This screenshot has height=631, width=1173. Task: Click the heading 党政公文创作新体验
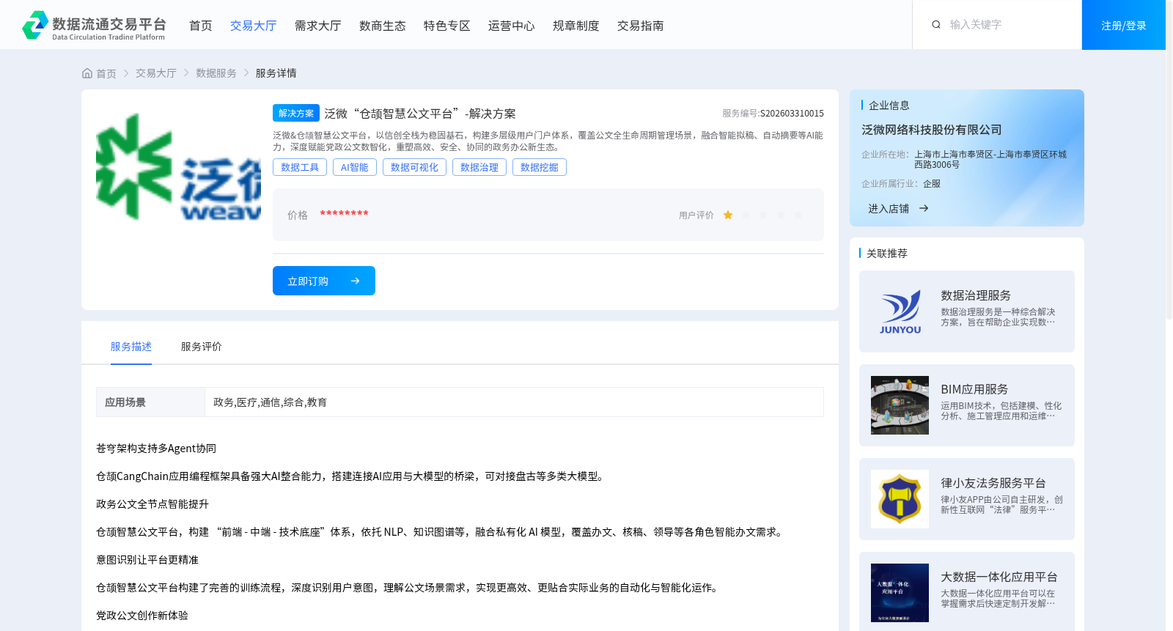pos(142,616)
